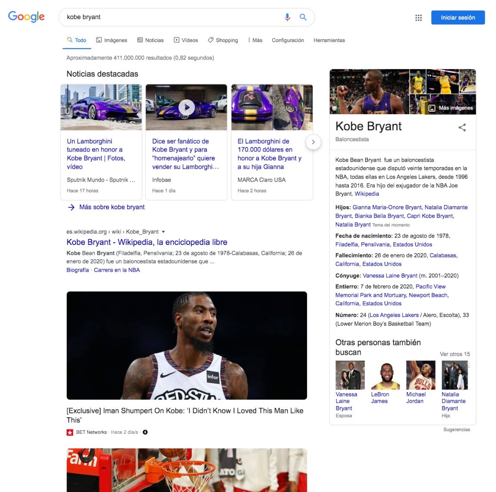Click the Google logo
Screen dimensions: 496x492
pyautogui.click(x=26, y=17)
